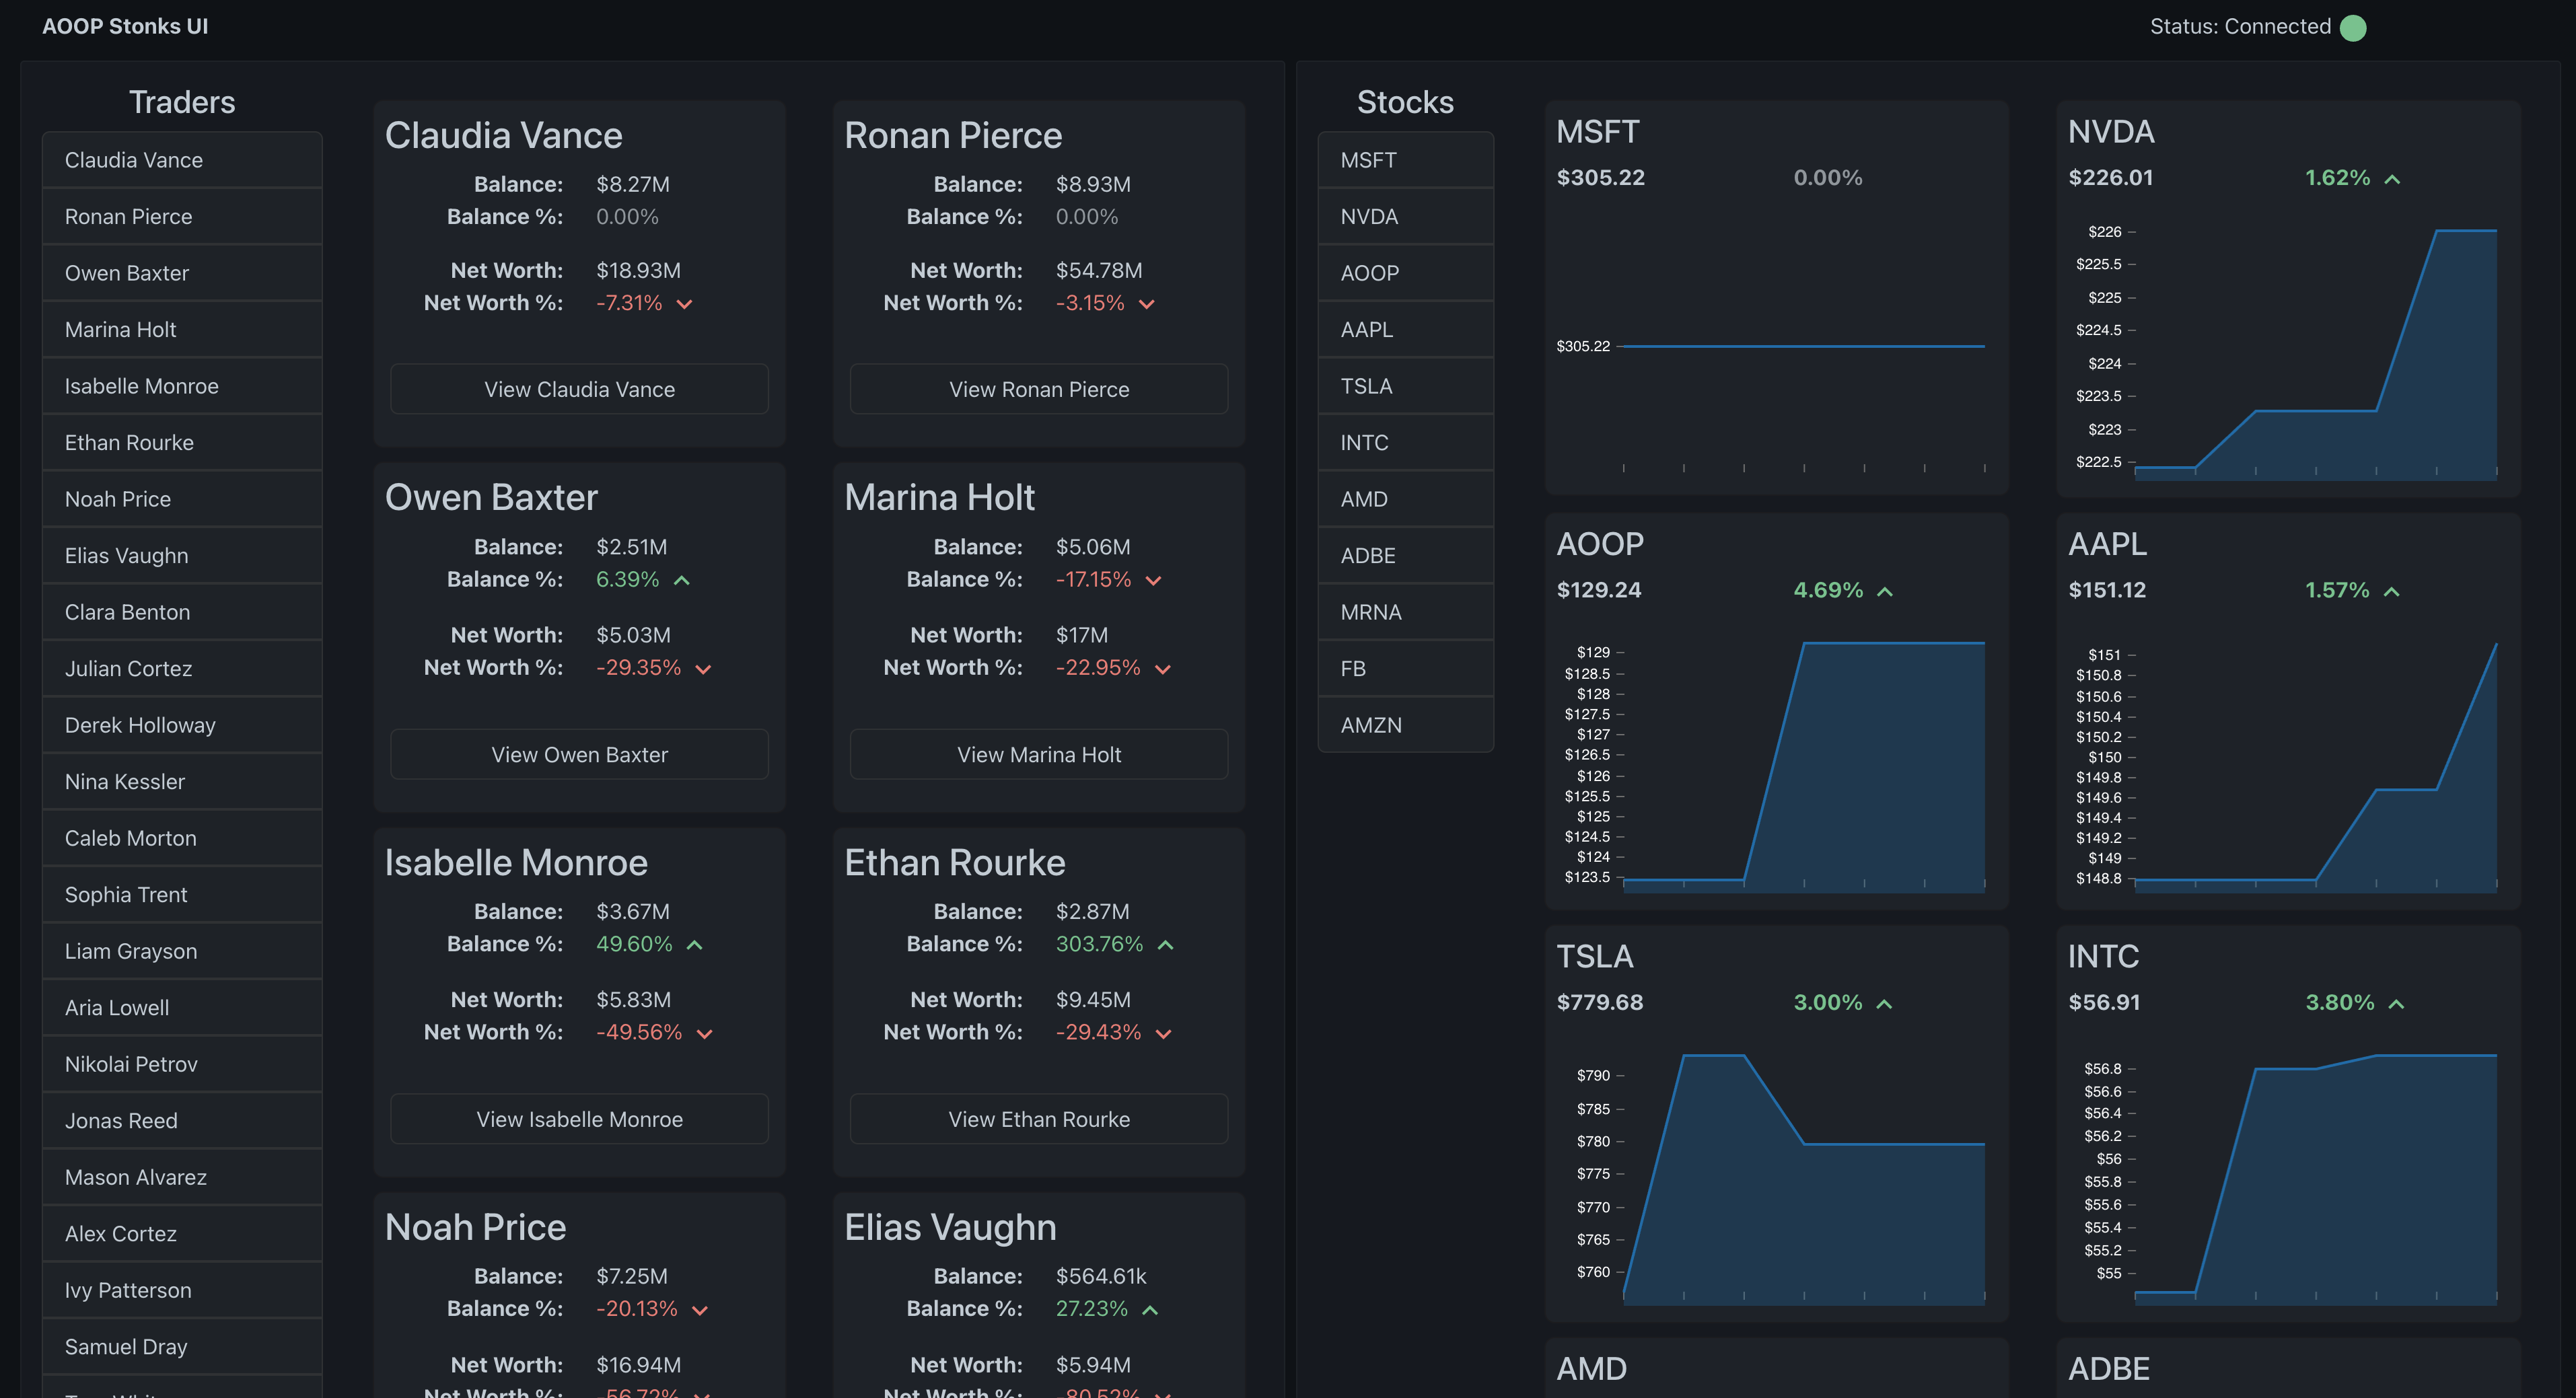Click the up arrow beside Elias Vaughn's 27.23%

pos(1150,1310)
